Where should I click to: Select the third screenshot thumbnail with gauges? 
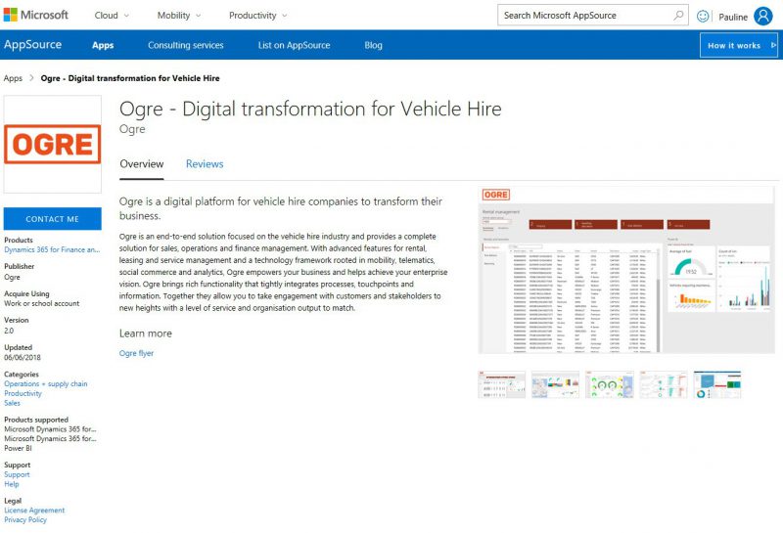coord(609,384)
